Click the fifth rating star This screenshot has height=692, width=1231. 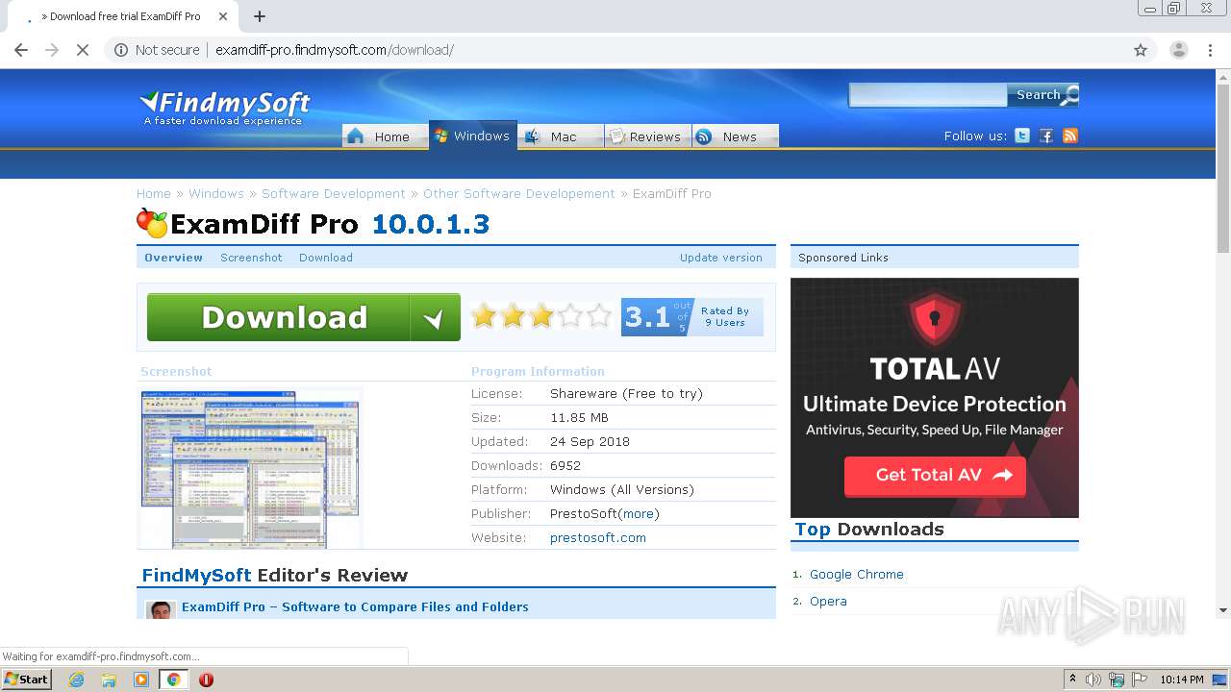[x=599, y=316]
